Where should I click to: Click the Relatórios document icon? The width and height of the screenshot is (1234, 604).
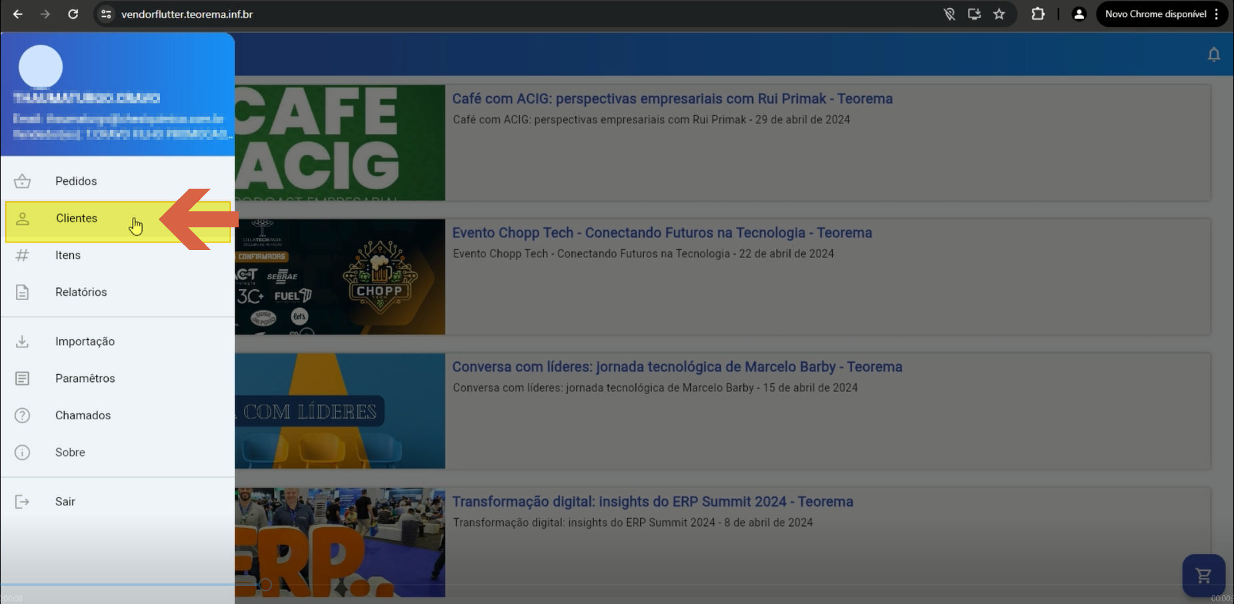(x=22, y=292)
